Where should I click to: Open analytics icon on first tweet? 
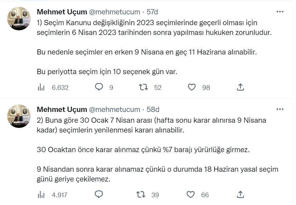point(41,87)
